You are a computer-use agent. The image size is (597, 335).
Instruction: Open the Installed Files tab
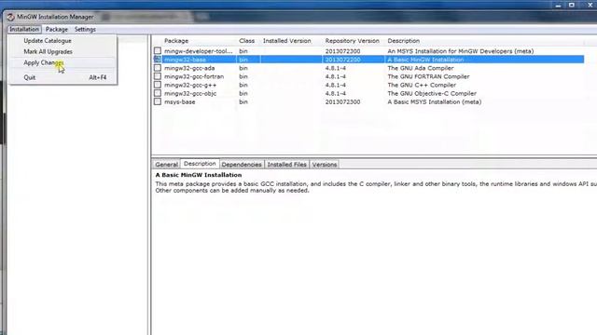tap(286, 165)
